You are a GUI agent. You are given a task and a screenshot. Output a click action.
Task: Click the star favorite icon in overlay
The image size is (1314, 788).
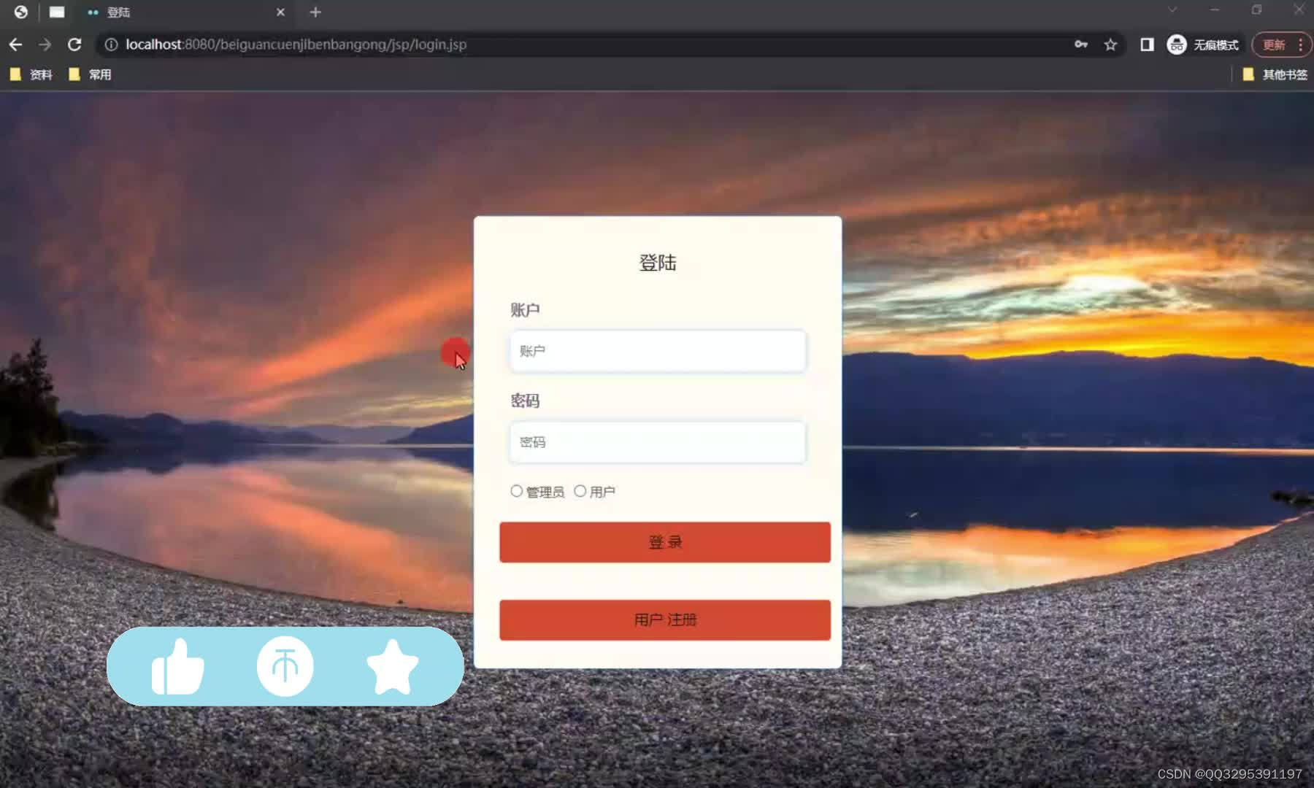392,667
